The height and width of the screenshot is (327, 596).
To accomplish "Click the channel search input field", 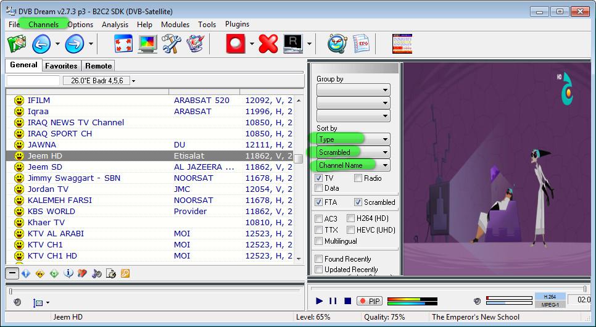I will [x=33, y=81].
